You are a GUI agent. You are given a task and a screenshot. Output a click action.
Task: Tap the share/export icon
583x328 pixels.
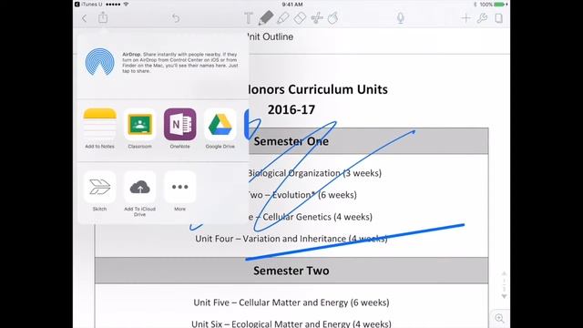click(x=103, y=17)
